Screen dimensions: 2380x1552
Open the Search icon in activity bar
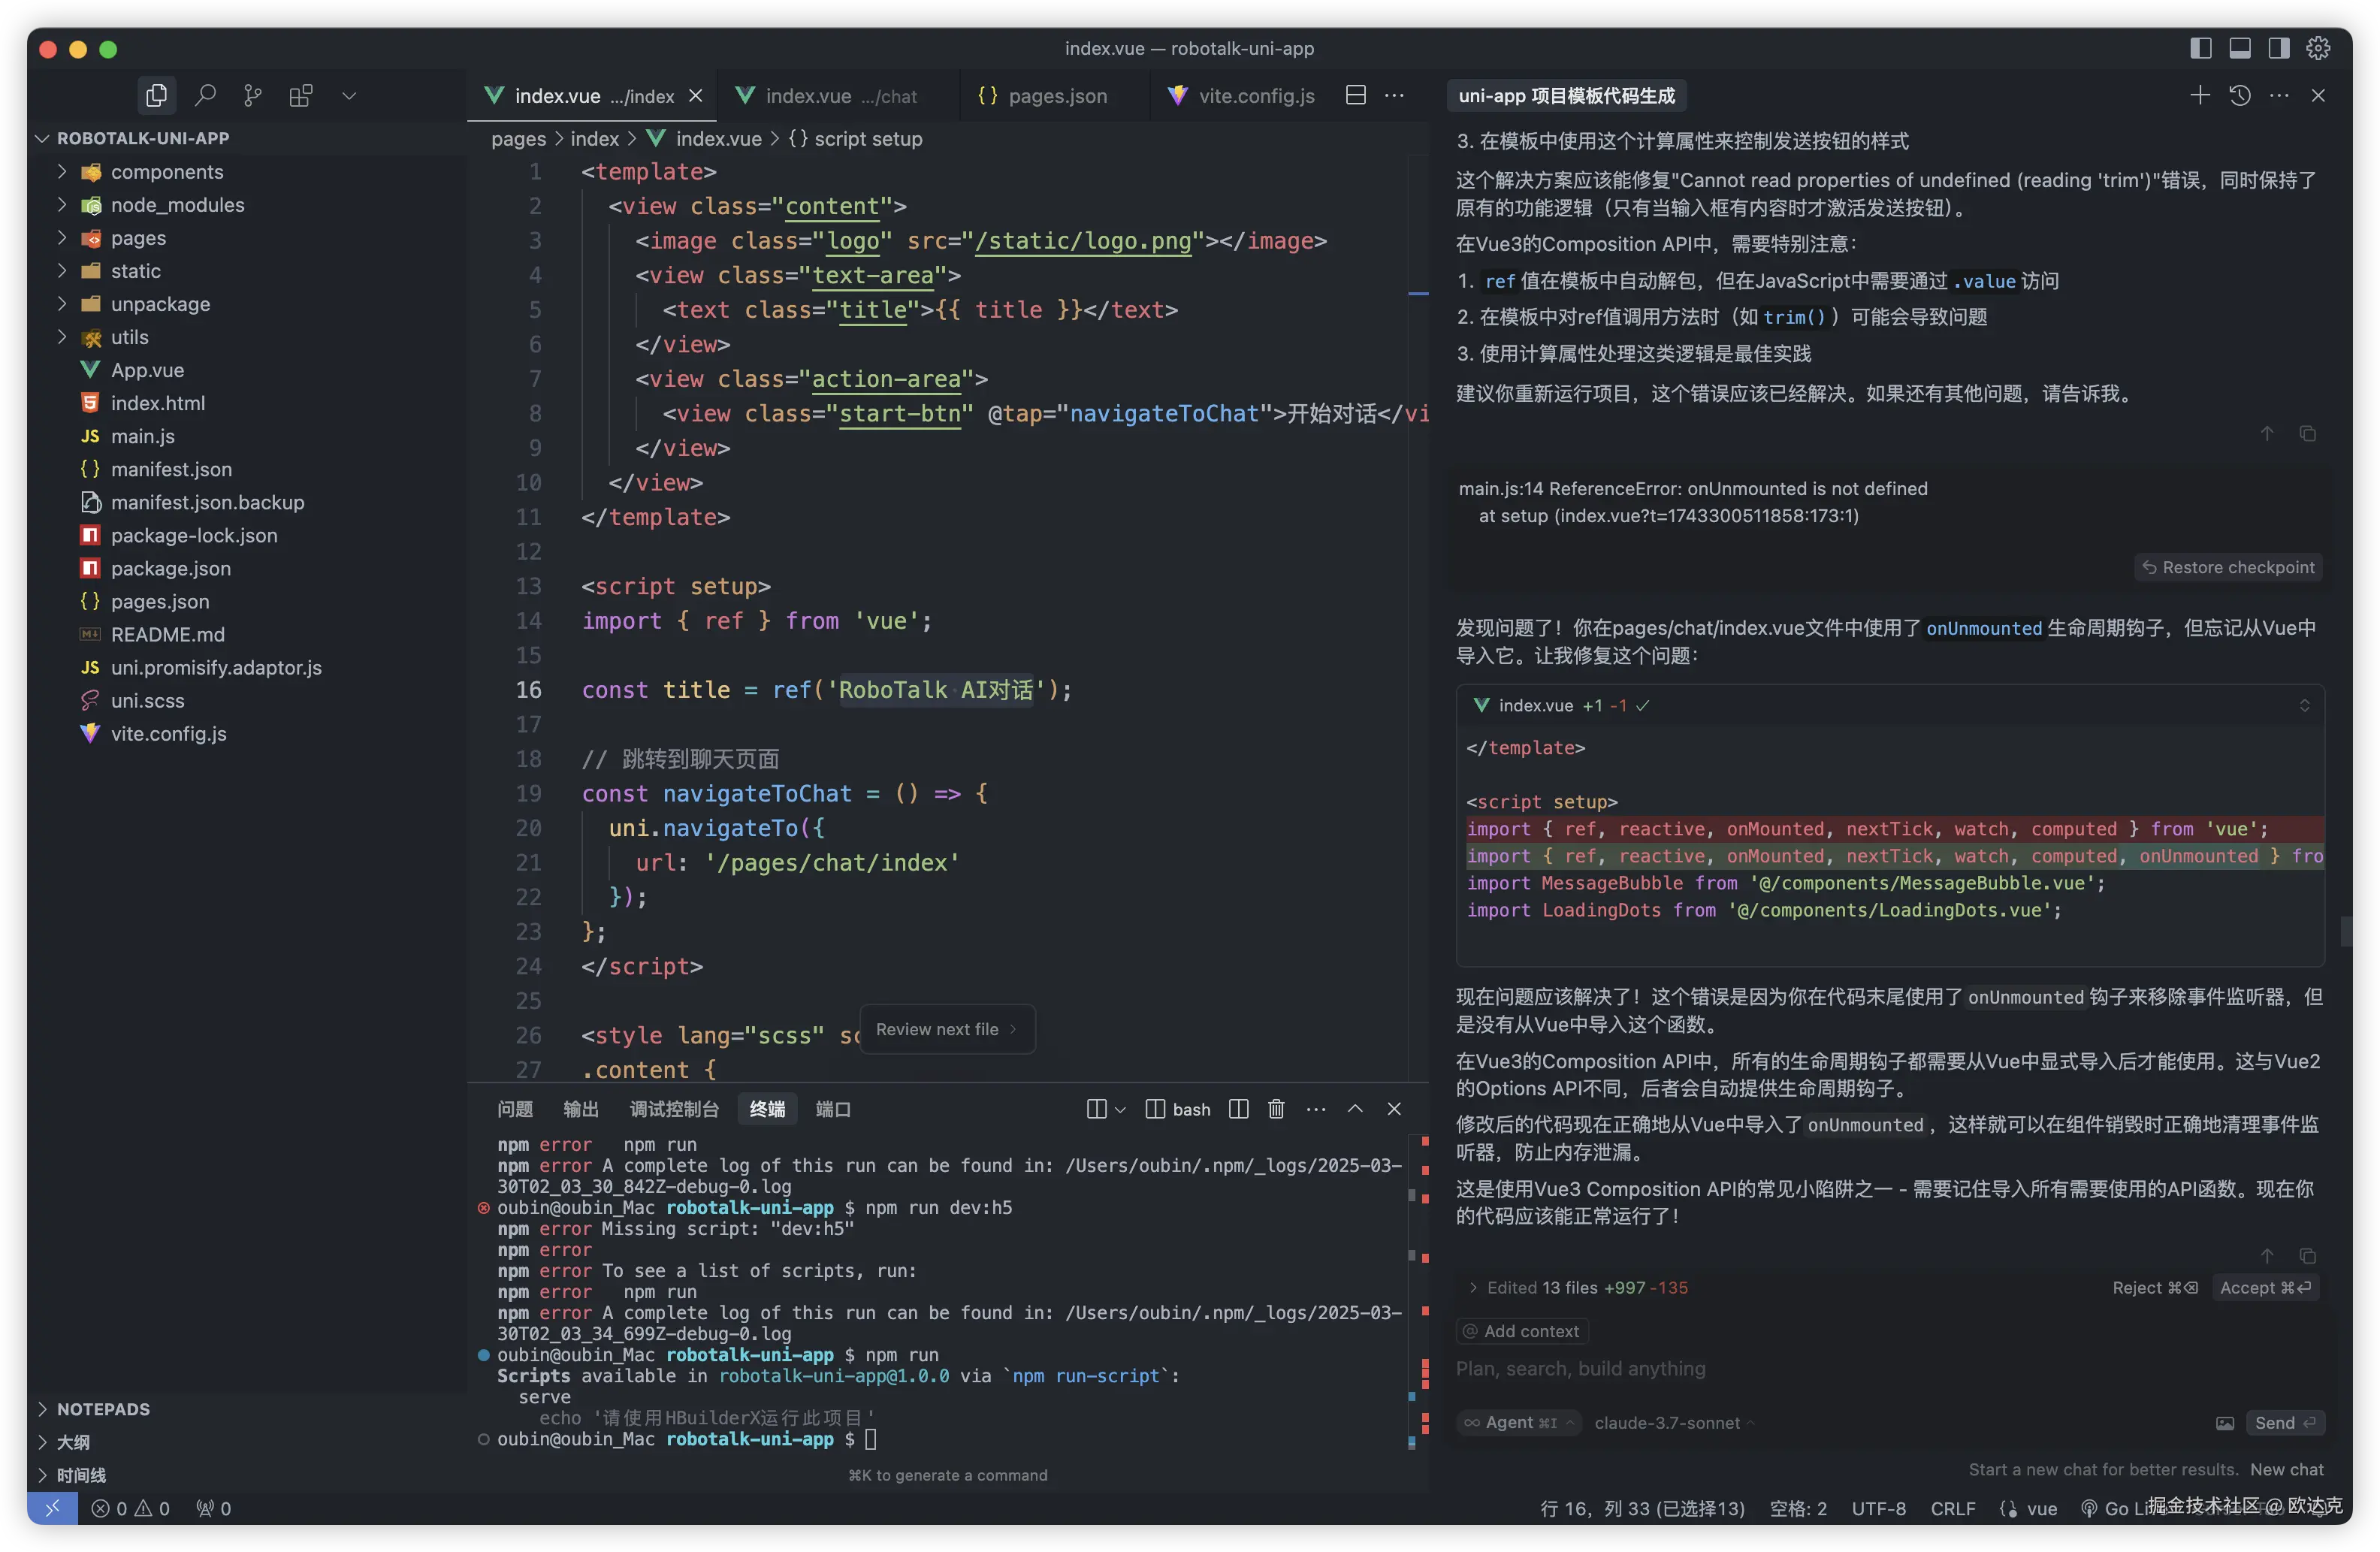pos(205,95)
